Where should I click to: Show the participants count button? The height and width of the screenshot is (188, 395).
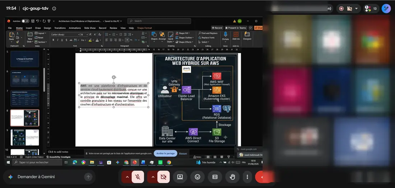[x=371, y=9]
